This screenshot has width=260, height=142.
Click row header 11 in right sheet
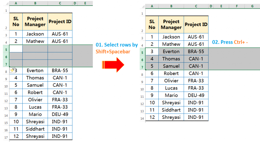[142, 95]
